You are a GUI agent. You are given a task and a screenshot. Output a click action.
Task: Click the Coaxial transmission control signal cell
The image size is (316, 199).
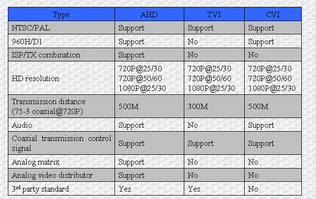coord(61,143)
